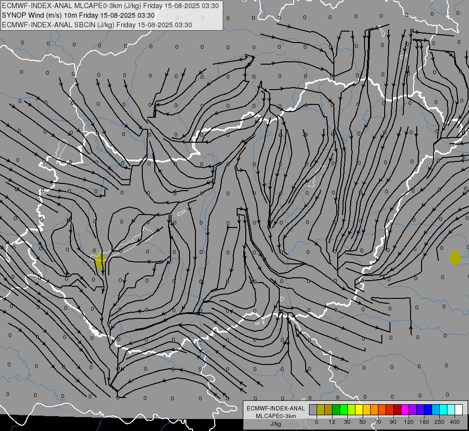Click the amber legend swatch after 50
The image size is (469, 431).
367,409
